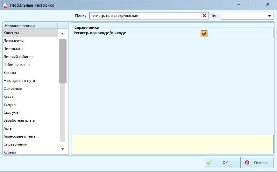277x172 pixels.
Task: Click the Поиск search input field
Action: [x=145, y=16]
